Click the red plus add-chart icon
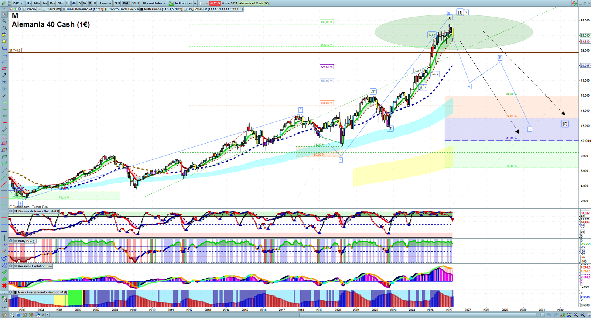591x318 pixels. (11, 9)
